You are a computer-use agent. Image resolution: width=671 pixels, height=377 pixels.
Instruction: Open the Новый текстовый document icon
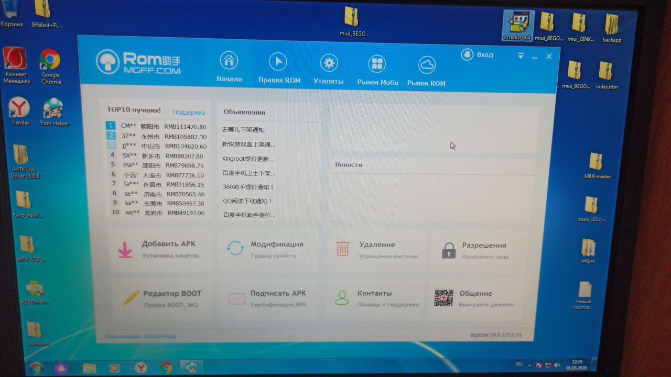click(583, 296)
